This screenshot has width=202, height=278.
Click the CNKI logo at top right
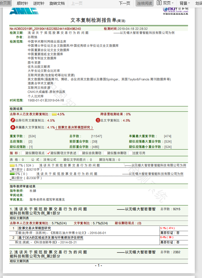point(175,11)
